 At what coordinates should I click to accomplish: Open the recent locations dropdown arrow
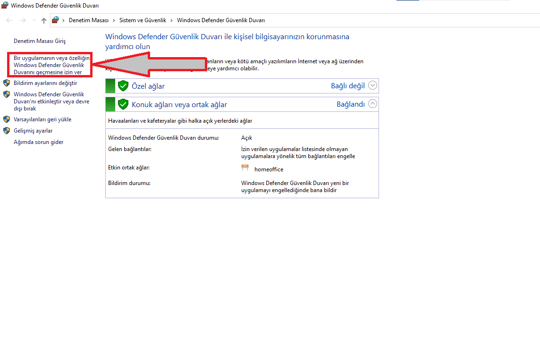pos(34,20)
